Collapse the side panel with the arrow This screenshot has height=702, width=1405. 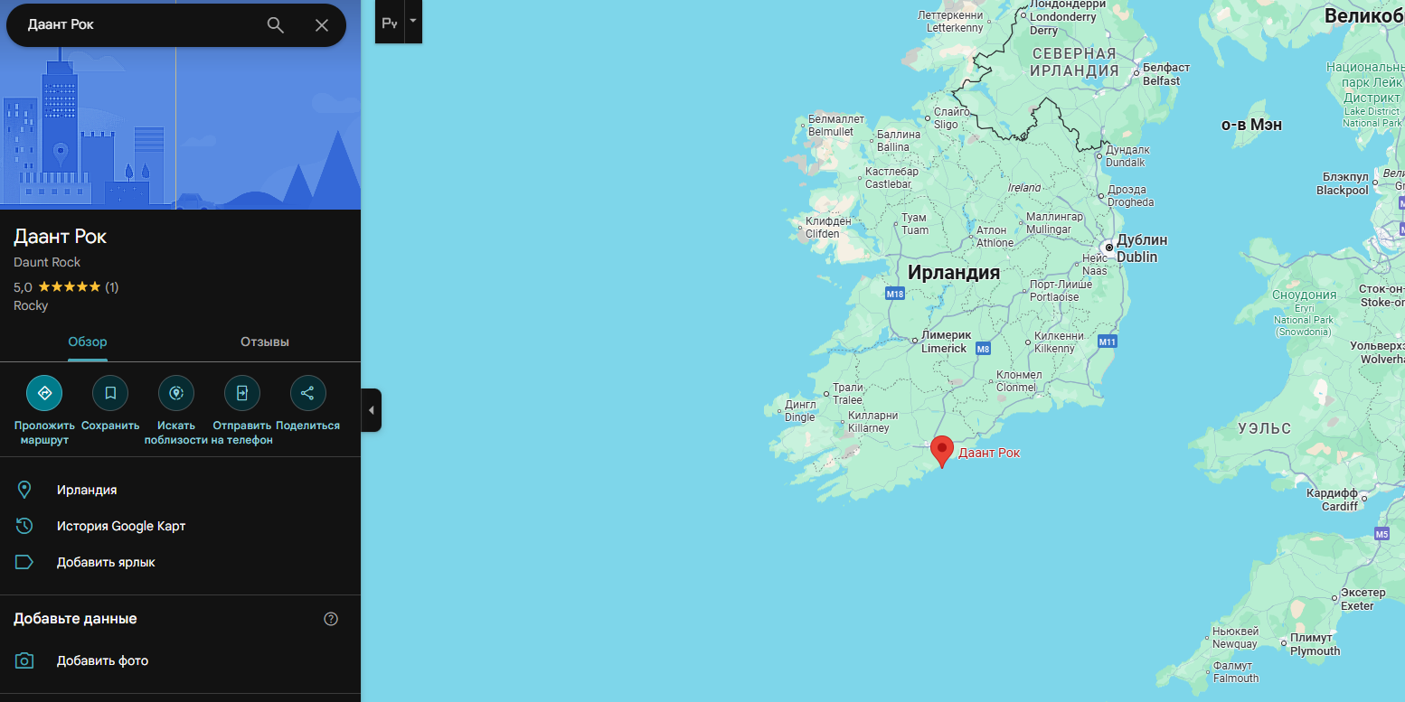pos(372,410)
